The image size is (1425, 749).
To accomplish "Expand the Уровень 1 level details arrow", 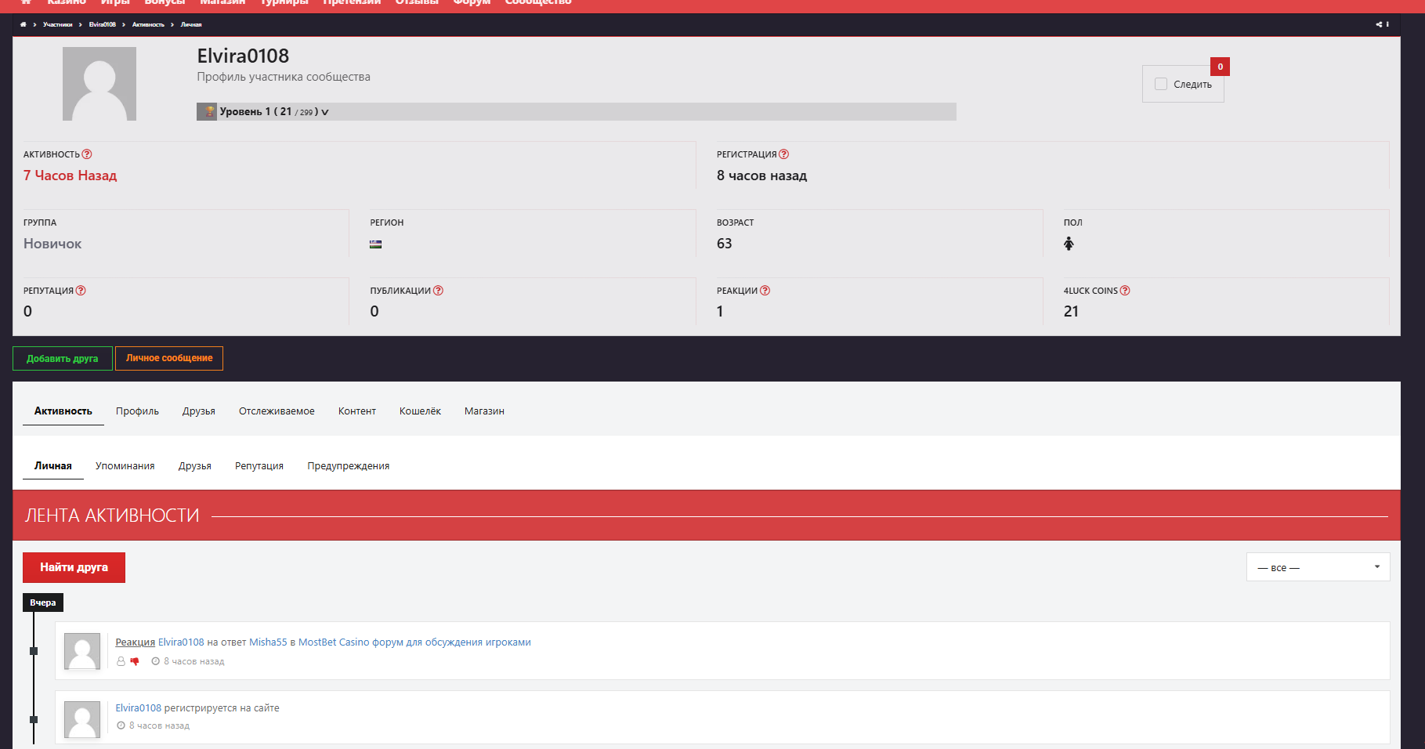I will point(324,112).
